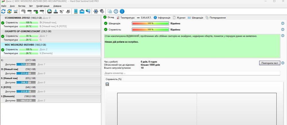Select the F: [FOTO] volume entry

51,89
